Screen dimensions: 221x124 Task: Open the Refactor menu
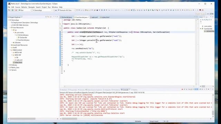pos(24,7)
